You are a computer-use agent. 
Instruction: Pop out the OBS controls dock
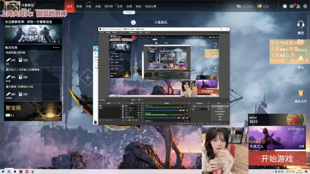pyautogui.click(x=228, y=103)
